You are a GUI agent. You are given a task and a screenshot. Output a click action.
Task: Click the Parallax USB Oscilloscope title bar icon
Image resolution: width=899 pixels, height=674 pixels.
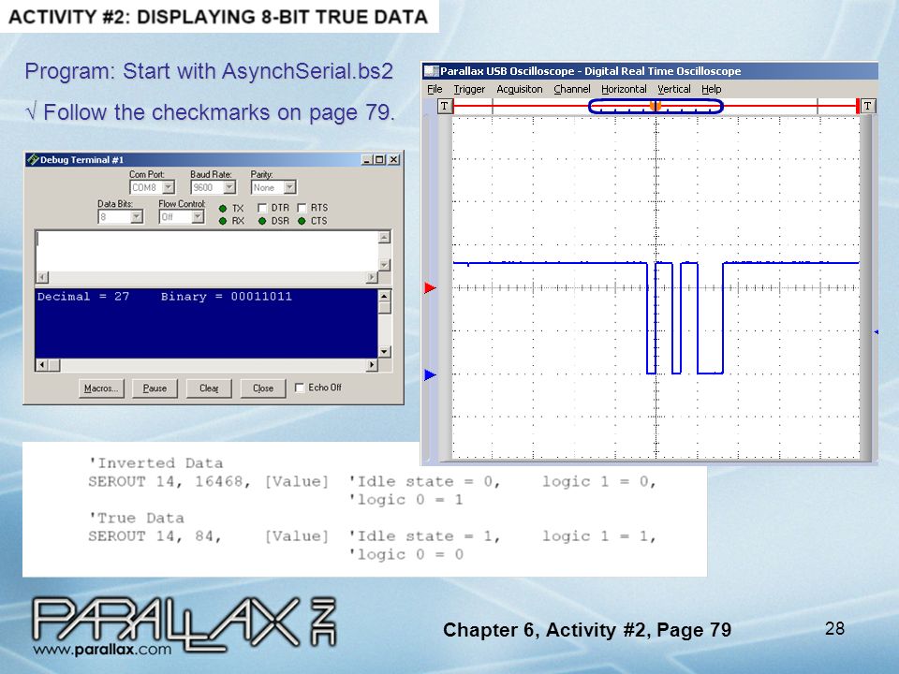(x=431, y=71)
